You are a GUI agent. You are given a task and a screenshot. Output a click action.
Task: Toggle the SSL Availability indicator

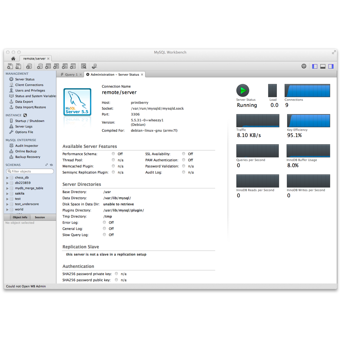click(x=184, y=154)
